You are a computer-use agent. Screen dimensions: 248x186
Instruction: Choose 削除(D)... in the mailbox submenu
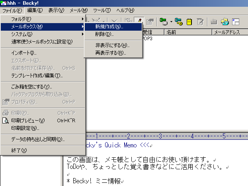(x=113, y=34)
